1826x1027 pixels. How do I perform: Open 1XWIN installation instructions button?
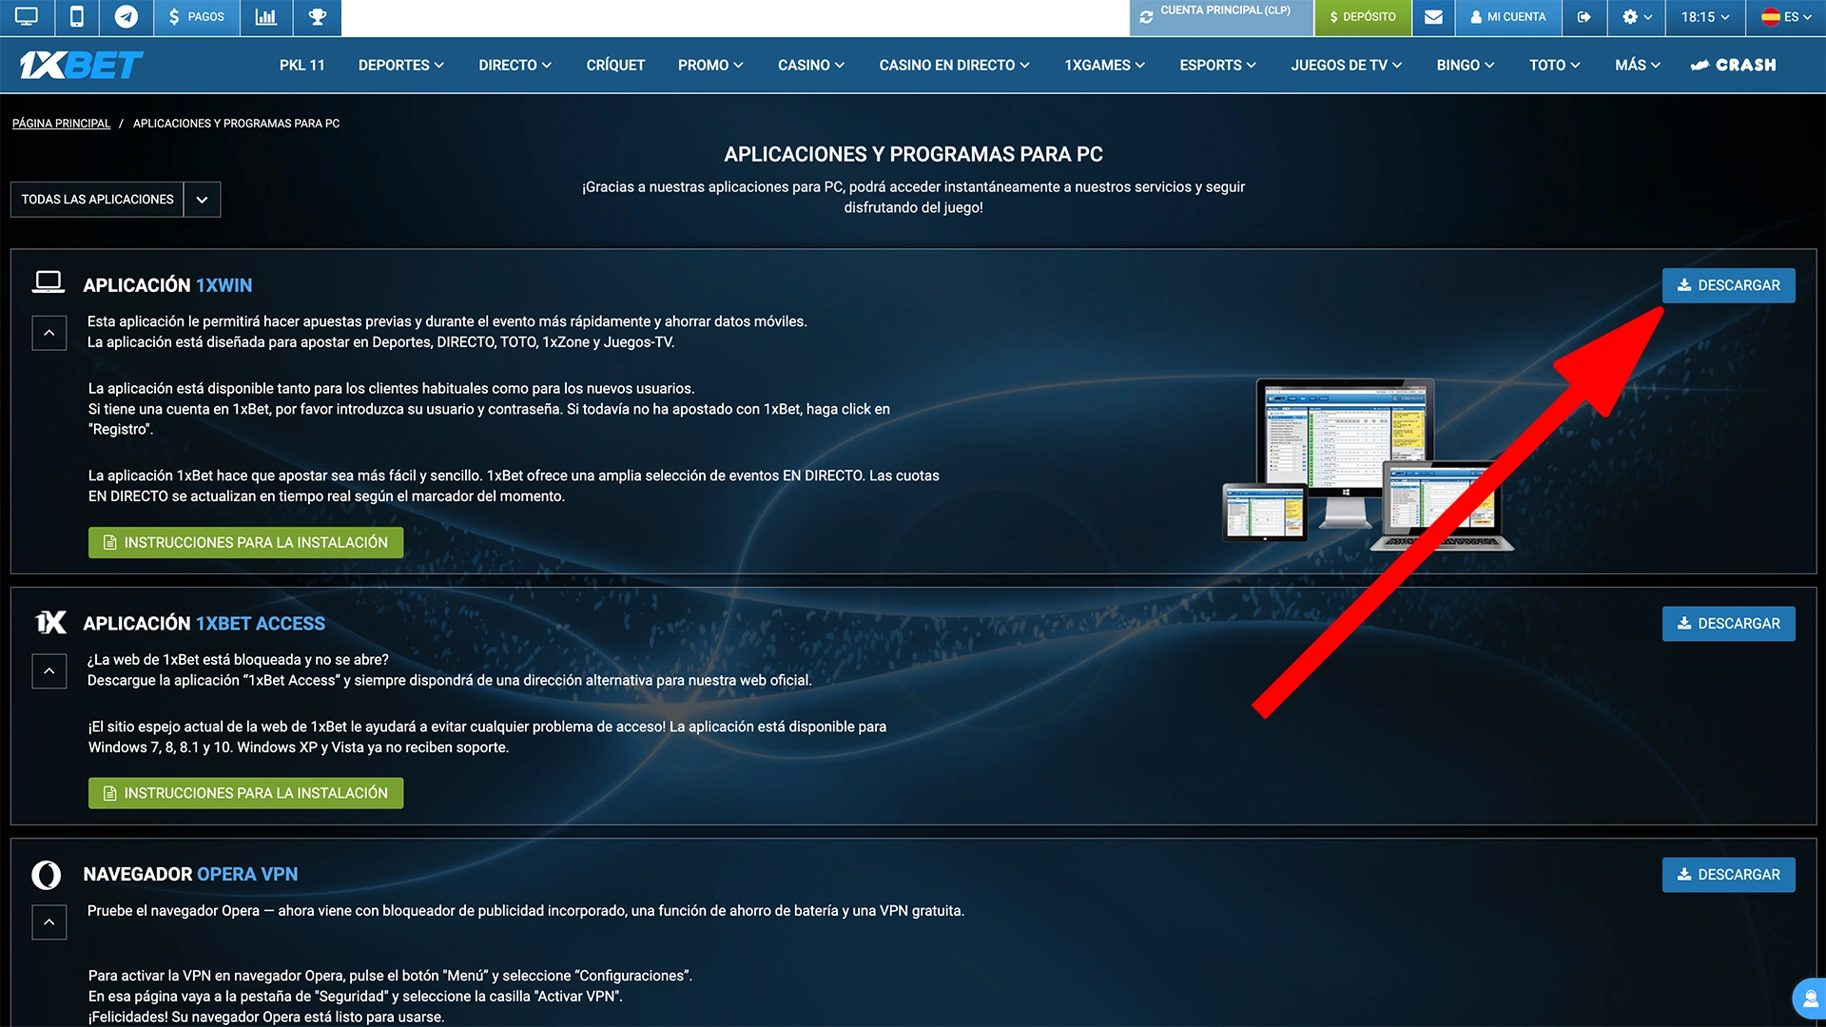coord(245,542)
